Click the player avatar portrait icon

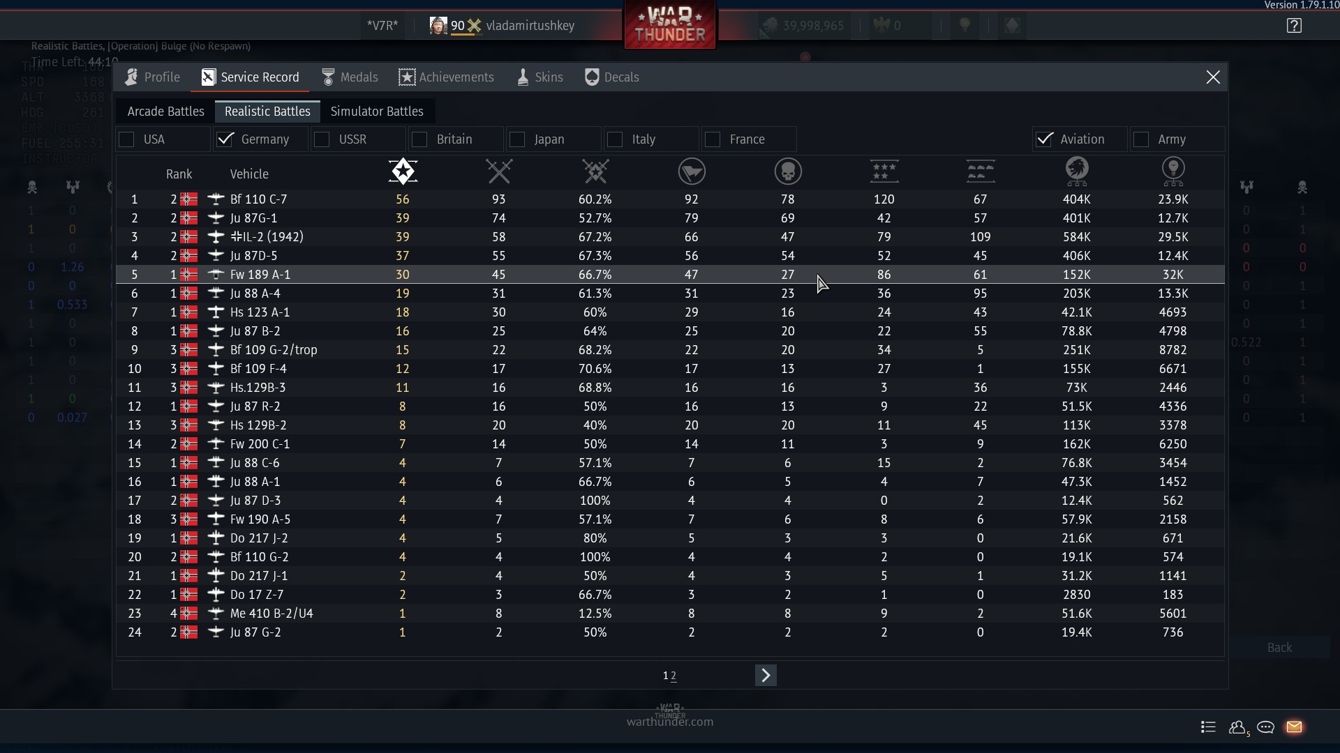click(x=438, y=26)
